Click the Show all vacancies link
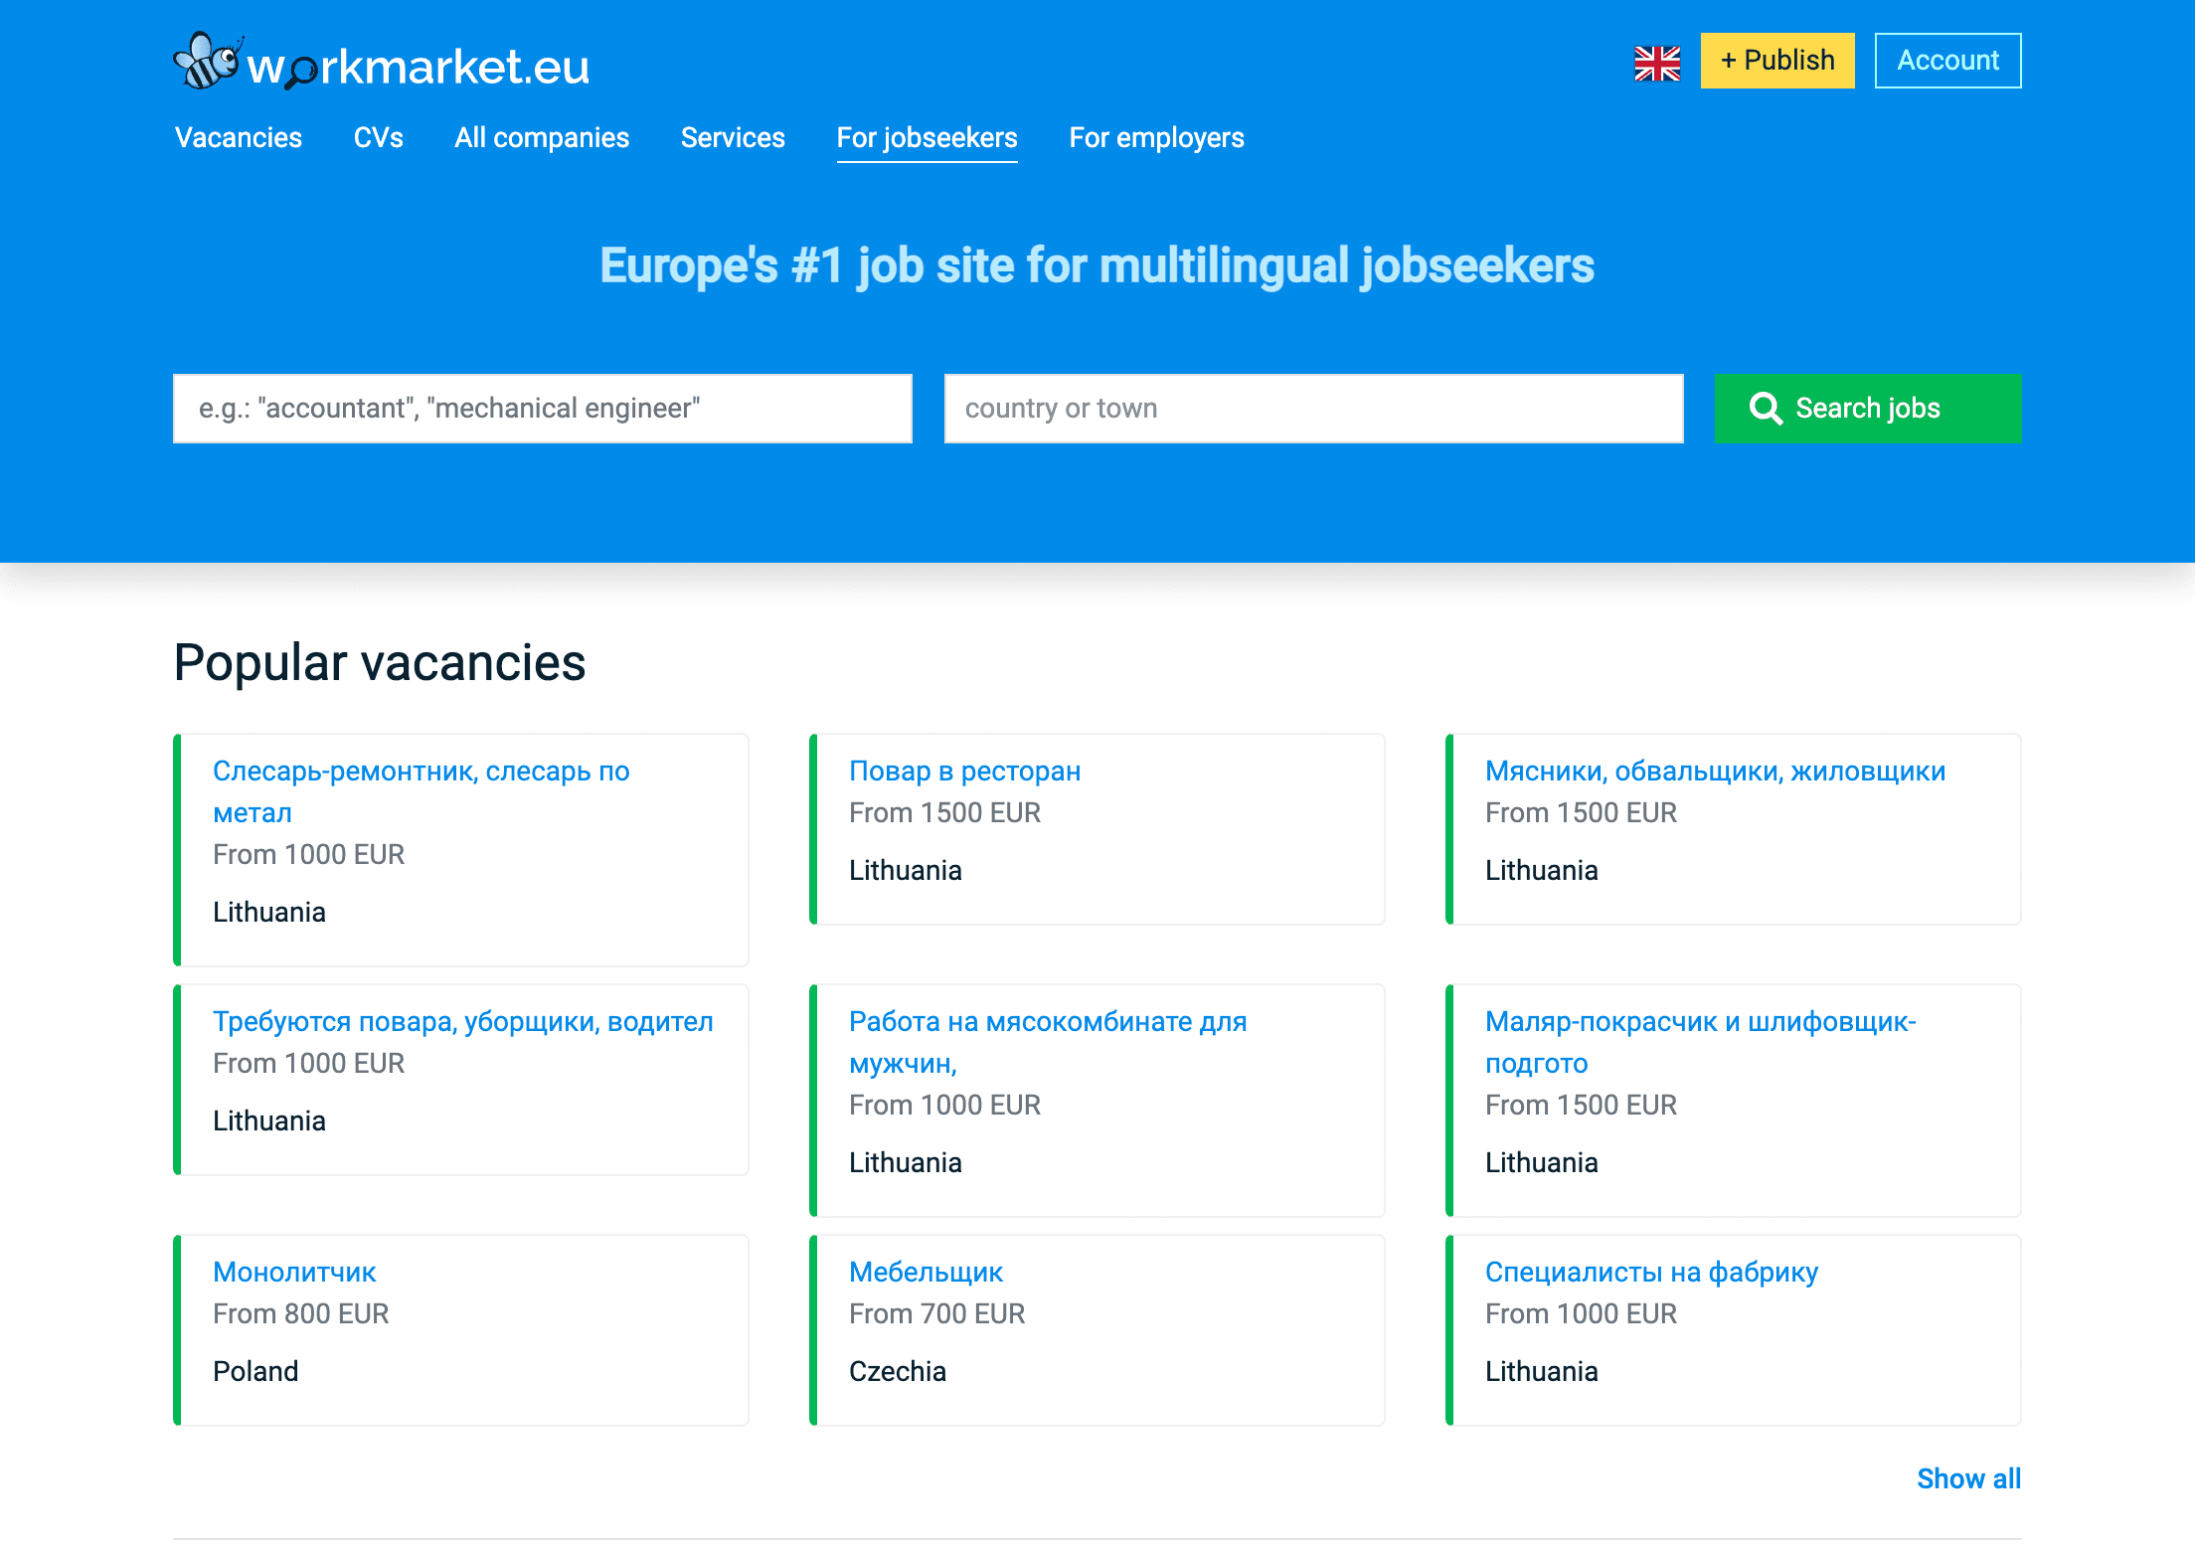This screenshot has width=2195, height=1551. point(1968,1479)
